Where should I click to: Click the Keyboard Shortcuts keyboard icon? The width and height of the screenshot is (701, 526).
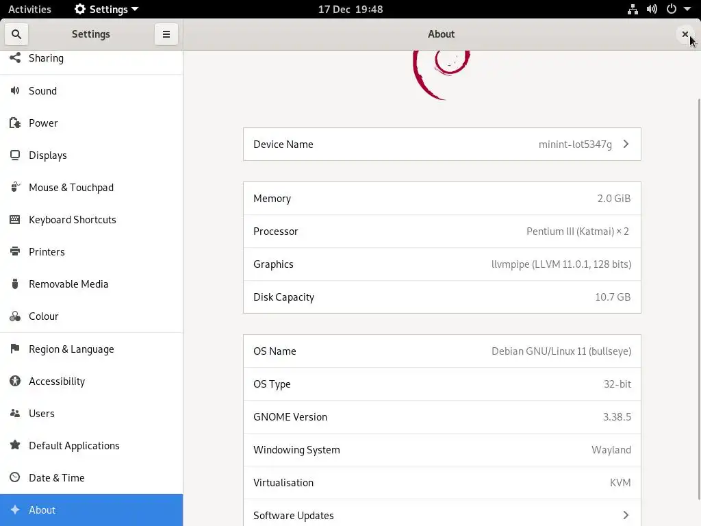click(15, 219)
